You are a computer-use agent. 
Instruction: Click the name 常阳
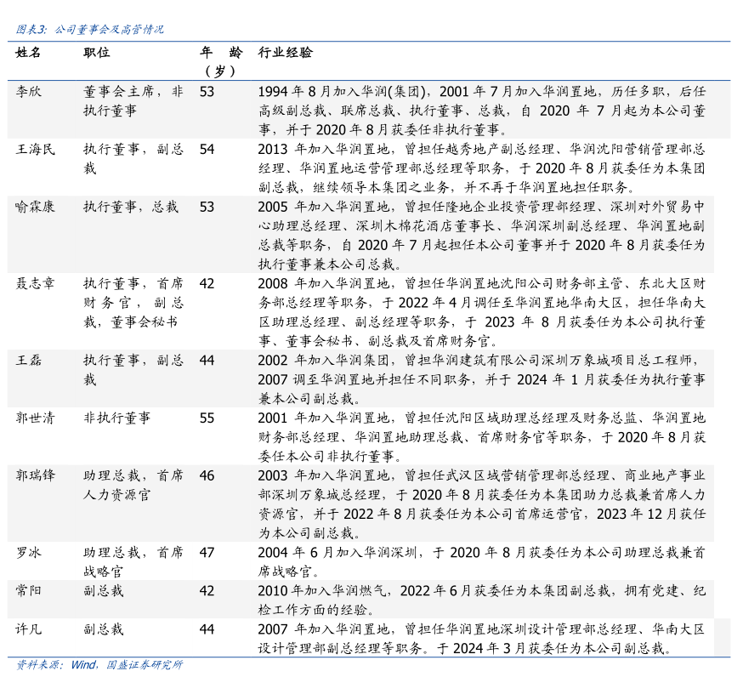click(x=28, y=590)
